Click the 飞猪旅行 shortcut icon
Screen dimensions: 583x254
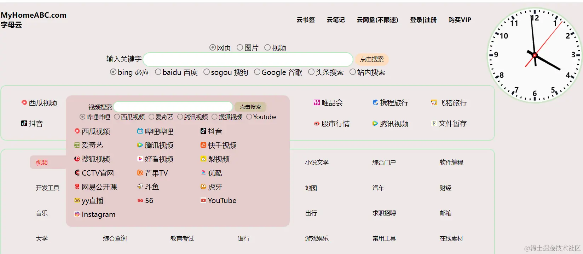tap(434, 102)
